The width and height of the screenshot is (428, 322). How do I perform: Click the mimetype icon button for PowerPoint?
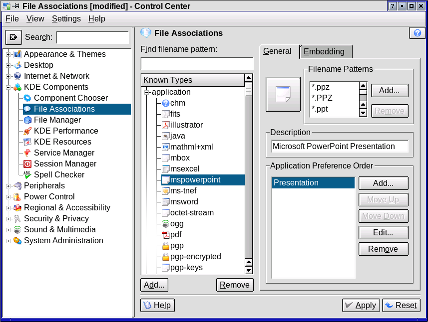[283, 94]
